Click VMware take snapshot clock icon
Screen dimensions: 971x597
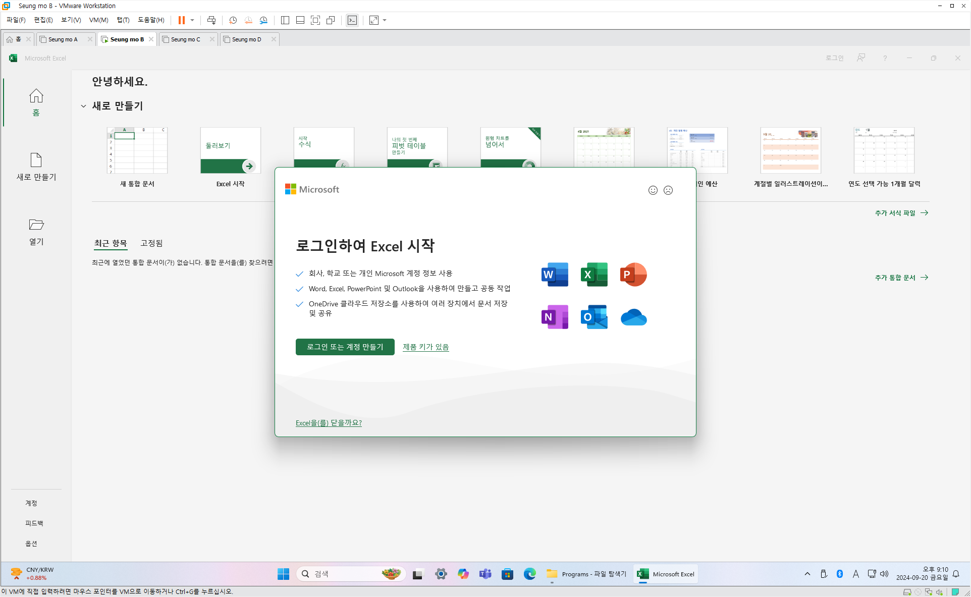pyautogui.click(x=233, y=20)
